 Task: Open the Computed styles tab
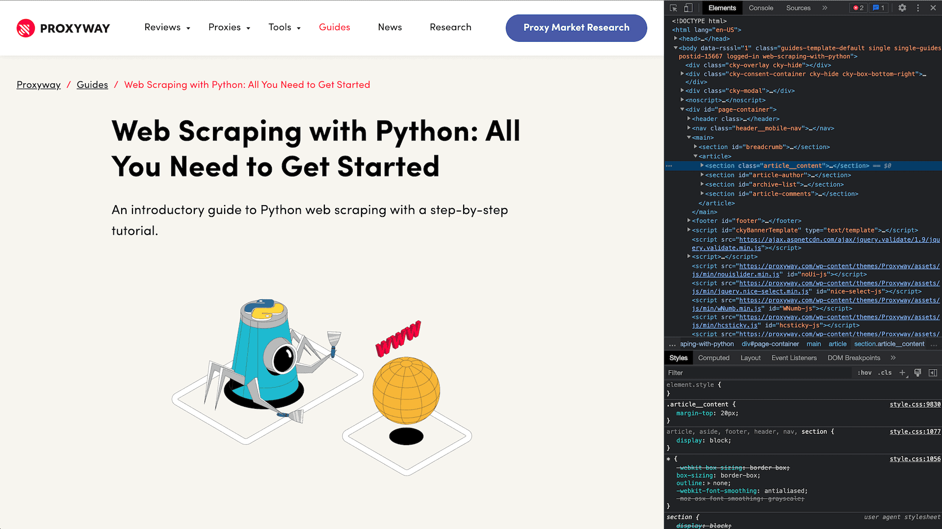714,358
